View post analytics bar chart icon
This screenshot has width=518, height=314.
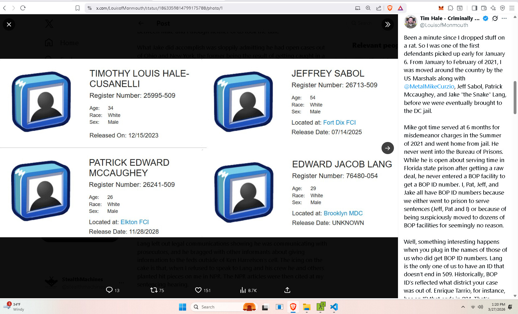(243, 290)
